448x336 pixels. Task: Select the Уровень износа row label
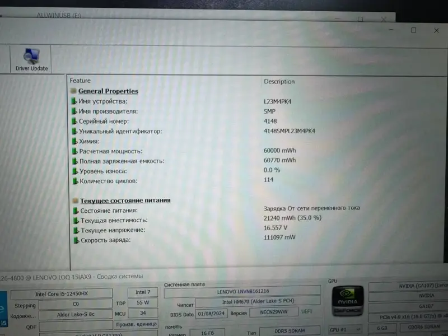[x=103, y=171]
